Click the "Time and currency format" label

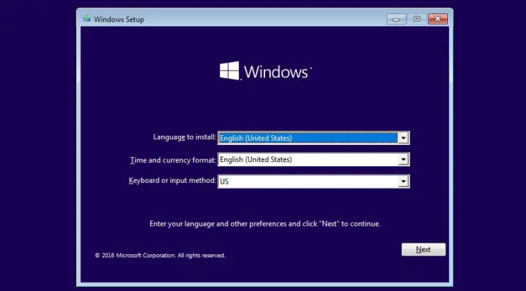173,160
